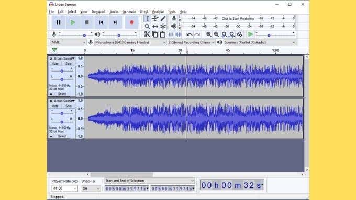Click the timeline green pinned-head triangle
This screenshot has width=356, height=200.
(x=54, y=50)
